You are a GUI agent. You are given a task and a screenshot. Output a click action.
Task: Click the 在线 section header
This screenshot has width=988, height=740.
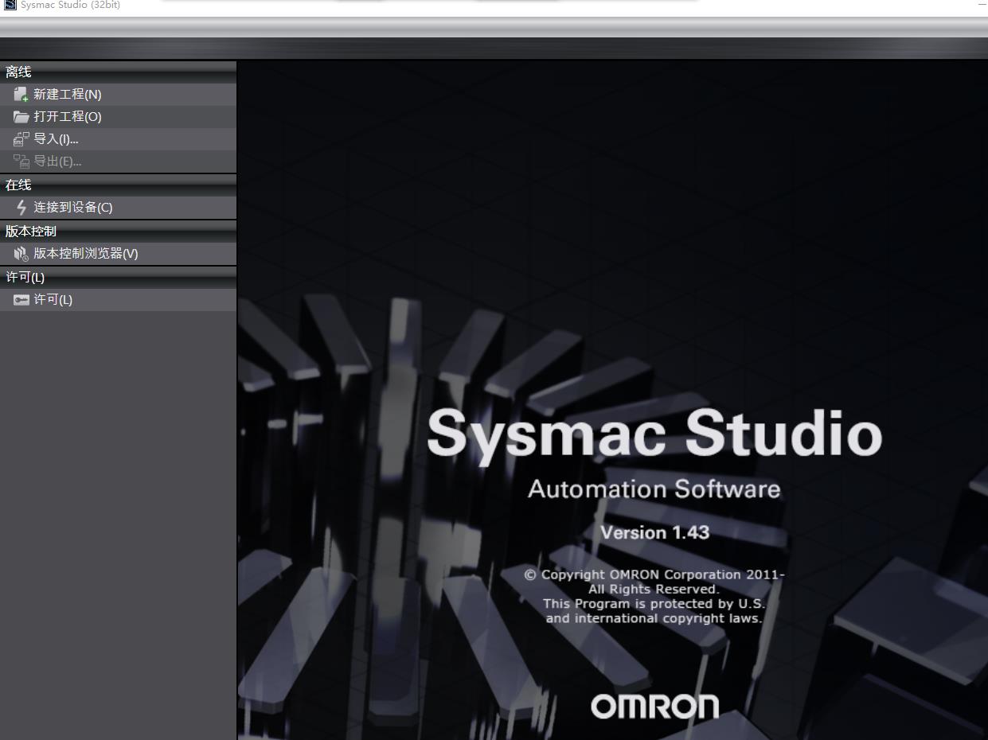click(x=18, y=185)
